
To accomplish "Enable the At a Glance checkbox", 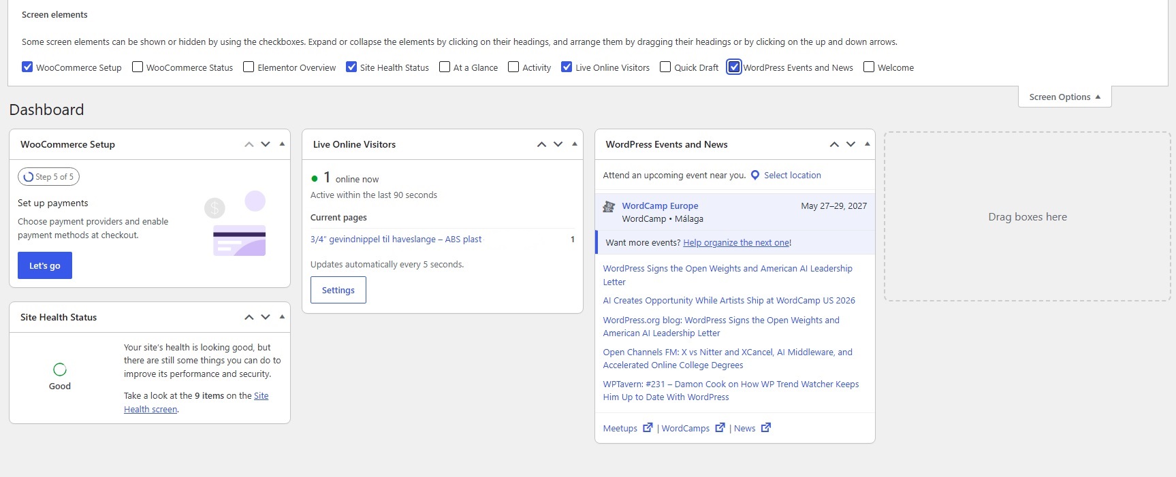I will (445, 67).
